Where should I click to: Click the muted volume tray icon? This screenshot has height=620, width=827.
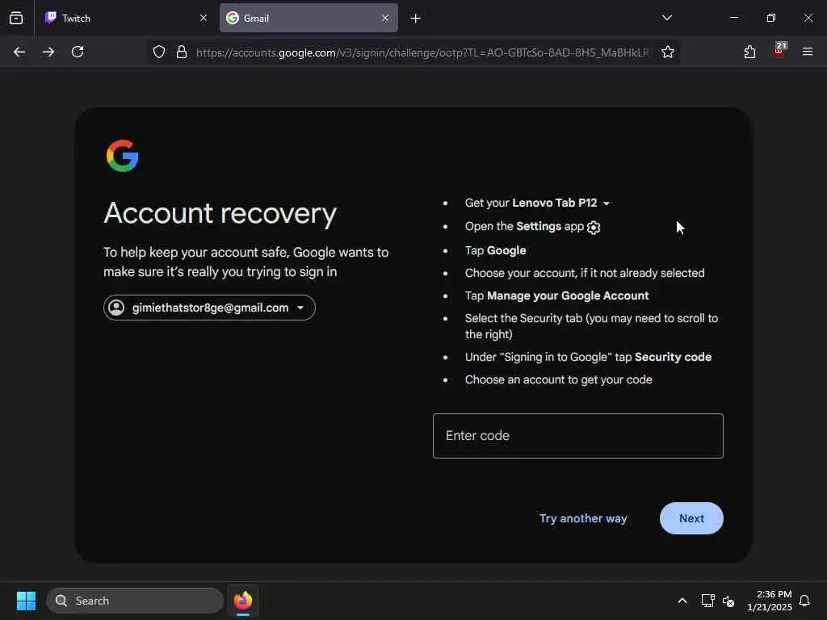[x=729, y=601]
